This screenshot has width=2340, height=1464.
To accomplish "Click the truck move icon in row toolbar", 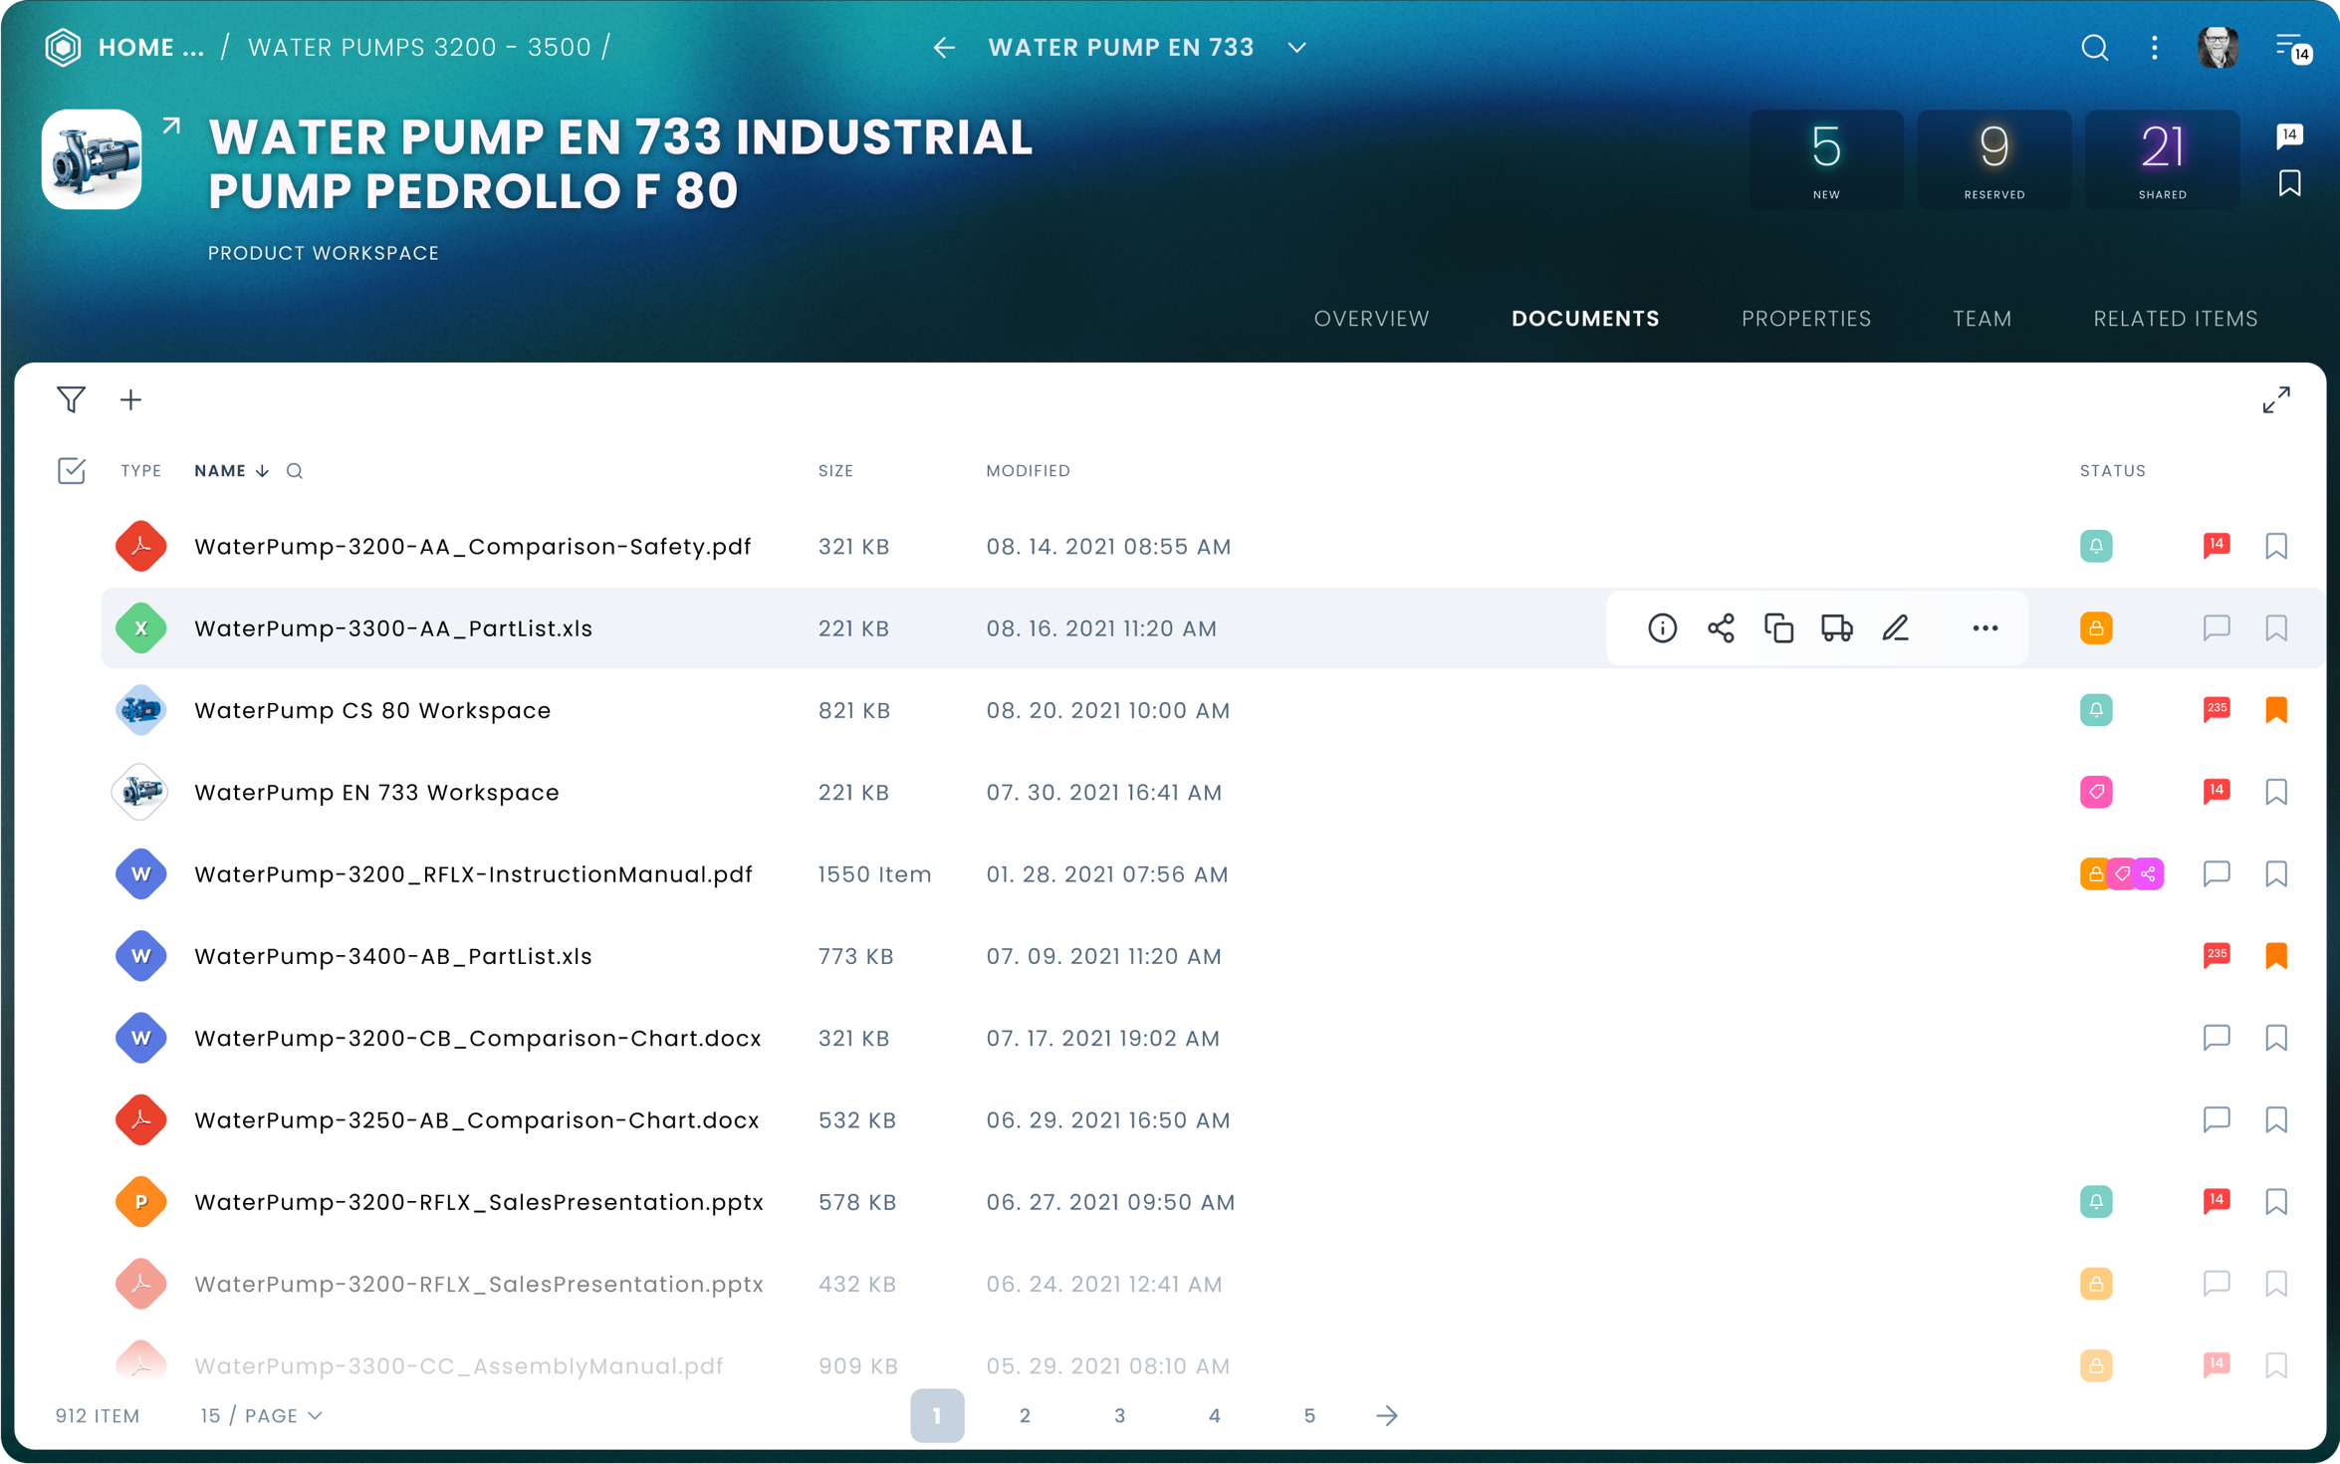I will (x=1836, y=627).
